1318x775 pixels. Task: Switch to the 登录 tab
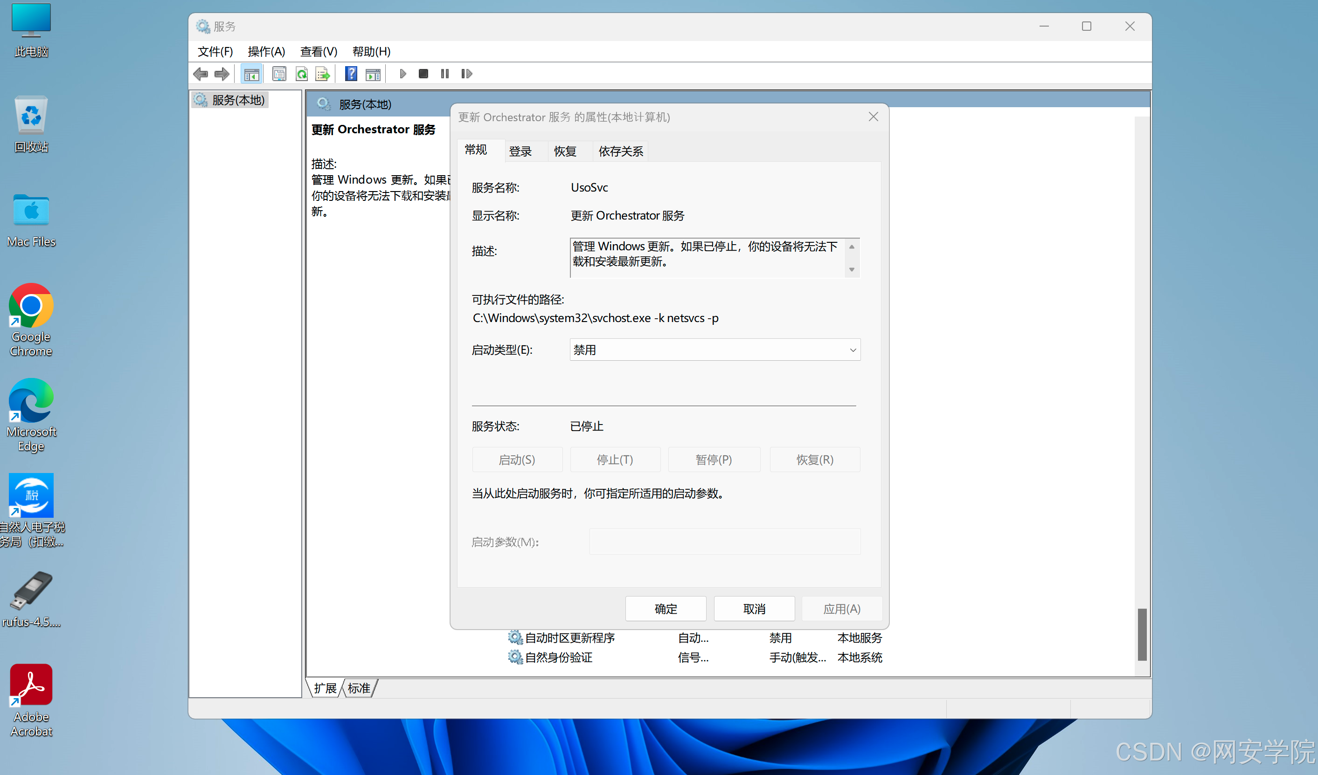pyautogui.click(x=520, y=151)
